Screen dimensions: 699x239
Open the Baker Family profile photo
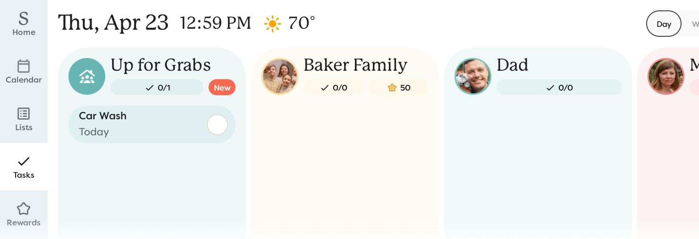(280, 76)
